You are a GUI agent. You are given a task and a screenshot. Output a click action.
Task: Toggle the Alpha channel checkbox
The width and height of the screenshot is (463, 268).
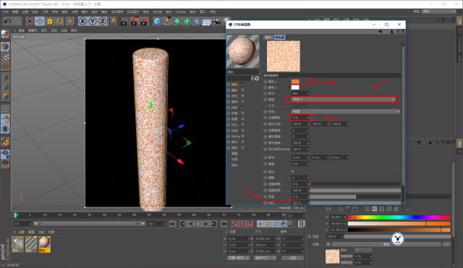243,137
